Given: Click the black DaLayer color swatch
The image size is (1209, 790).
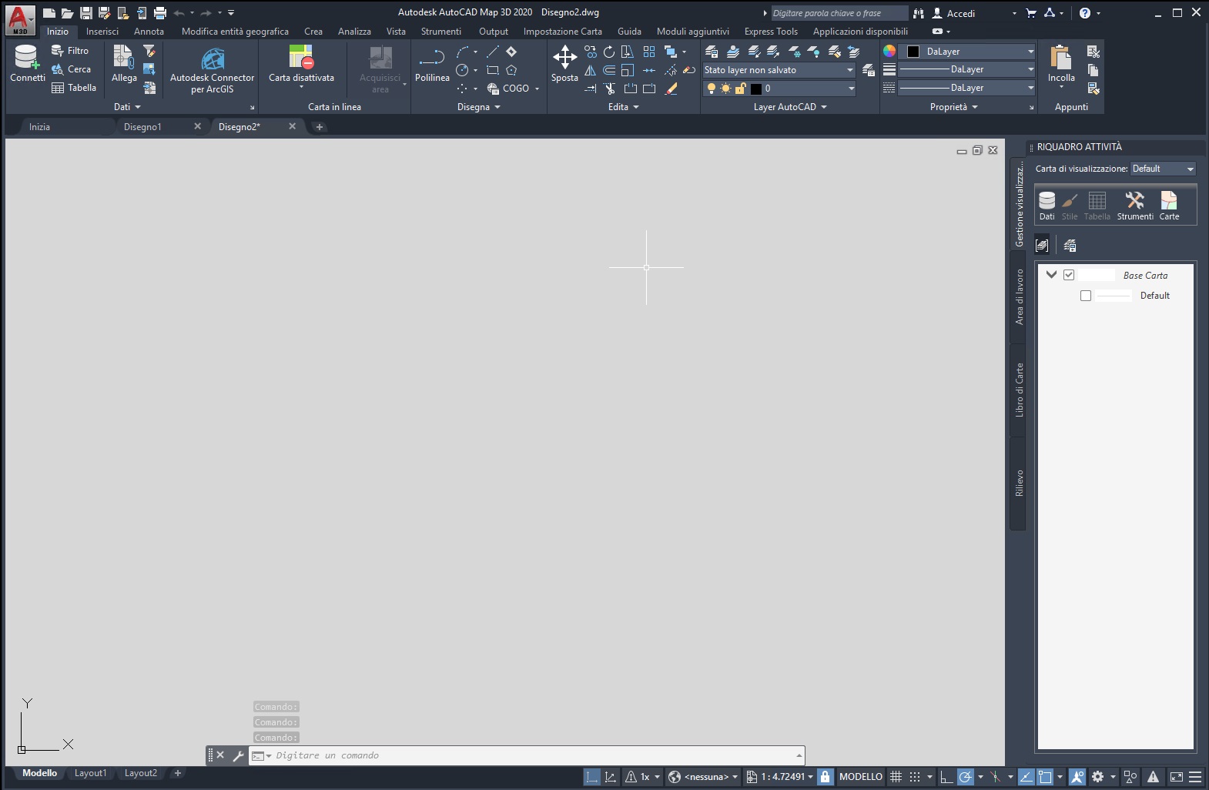Looking at the screenshot, I should (x=913, y=52).
